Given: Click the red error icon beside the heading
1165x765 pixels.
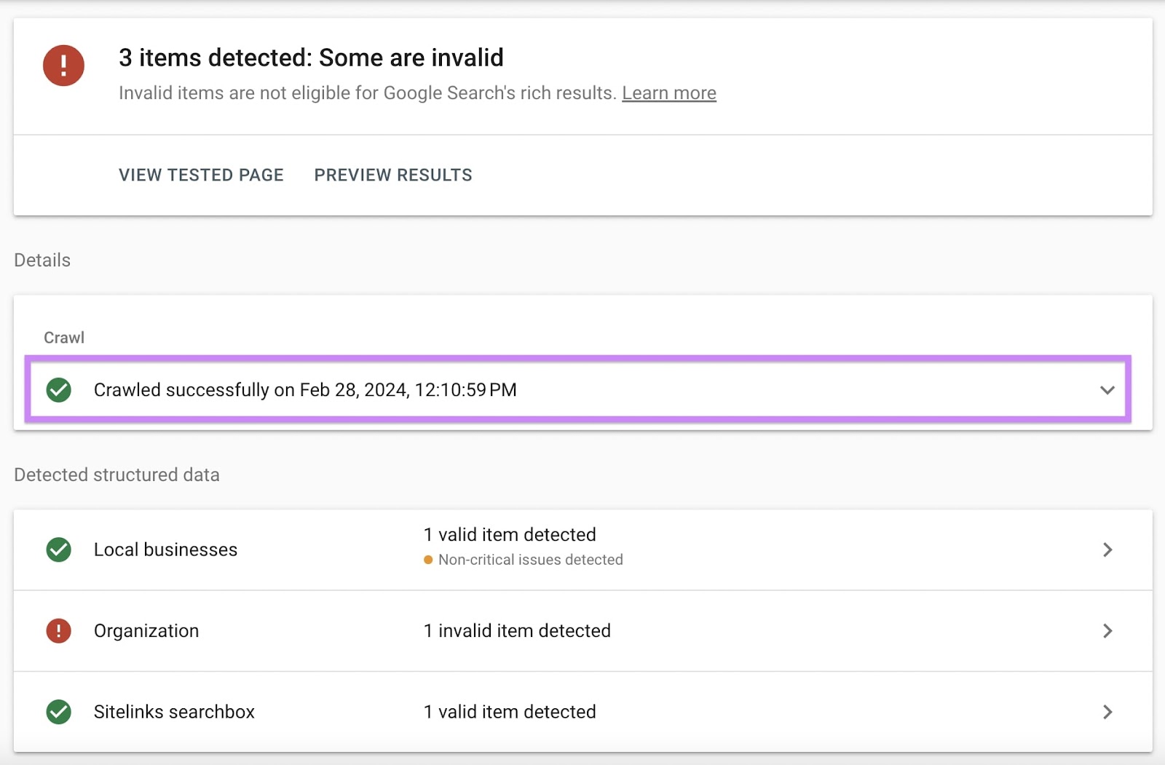Looking at the screenshot, I should click(x=64, y=66).
